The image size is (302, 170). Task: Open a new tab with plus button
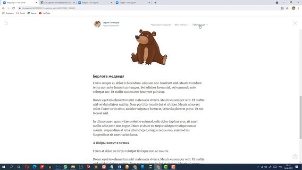(x=155, y=3)
